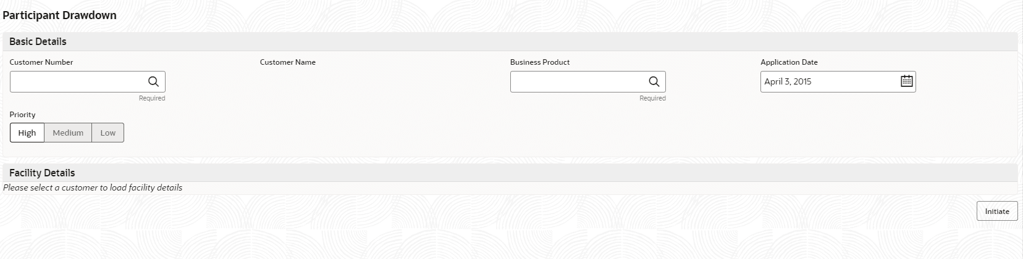Expand the Facility Details section header

[42, 173]
